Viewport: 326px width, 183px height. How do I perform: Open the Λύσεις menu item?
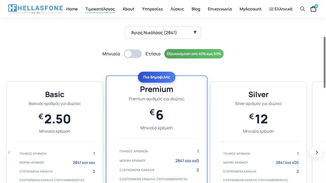177,9
